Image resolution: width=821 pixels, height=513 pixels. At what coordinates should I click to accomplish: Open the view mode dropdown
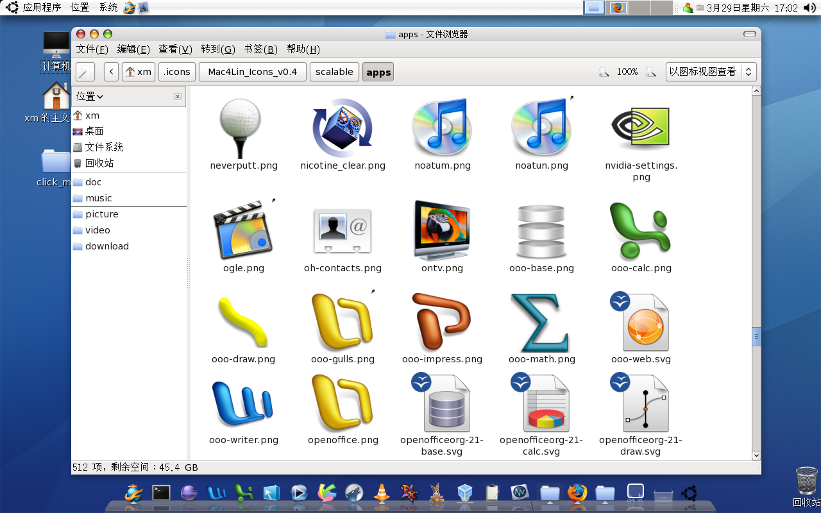(x=711, y=72)
